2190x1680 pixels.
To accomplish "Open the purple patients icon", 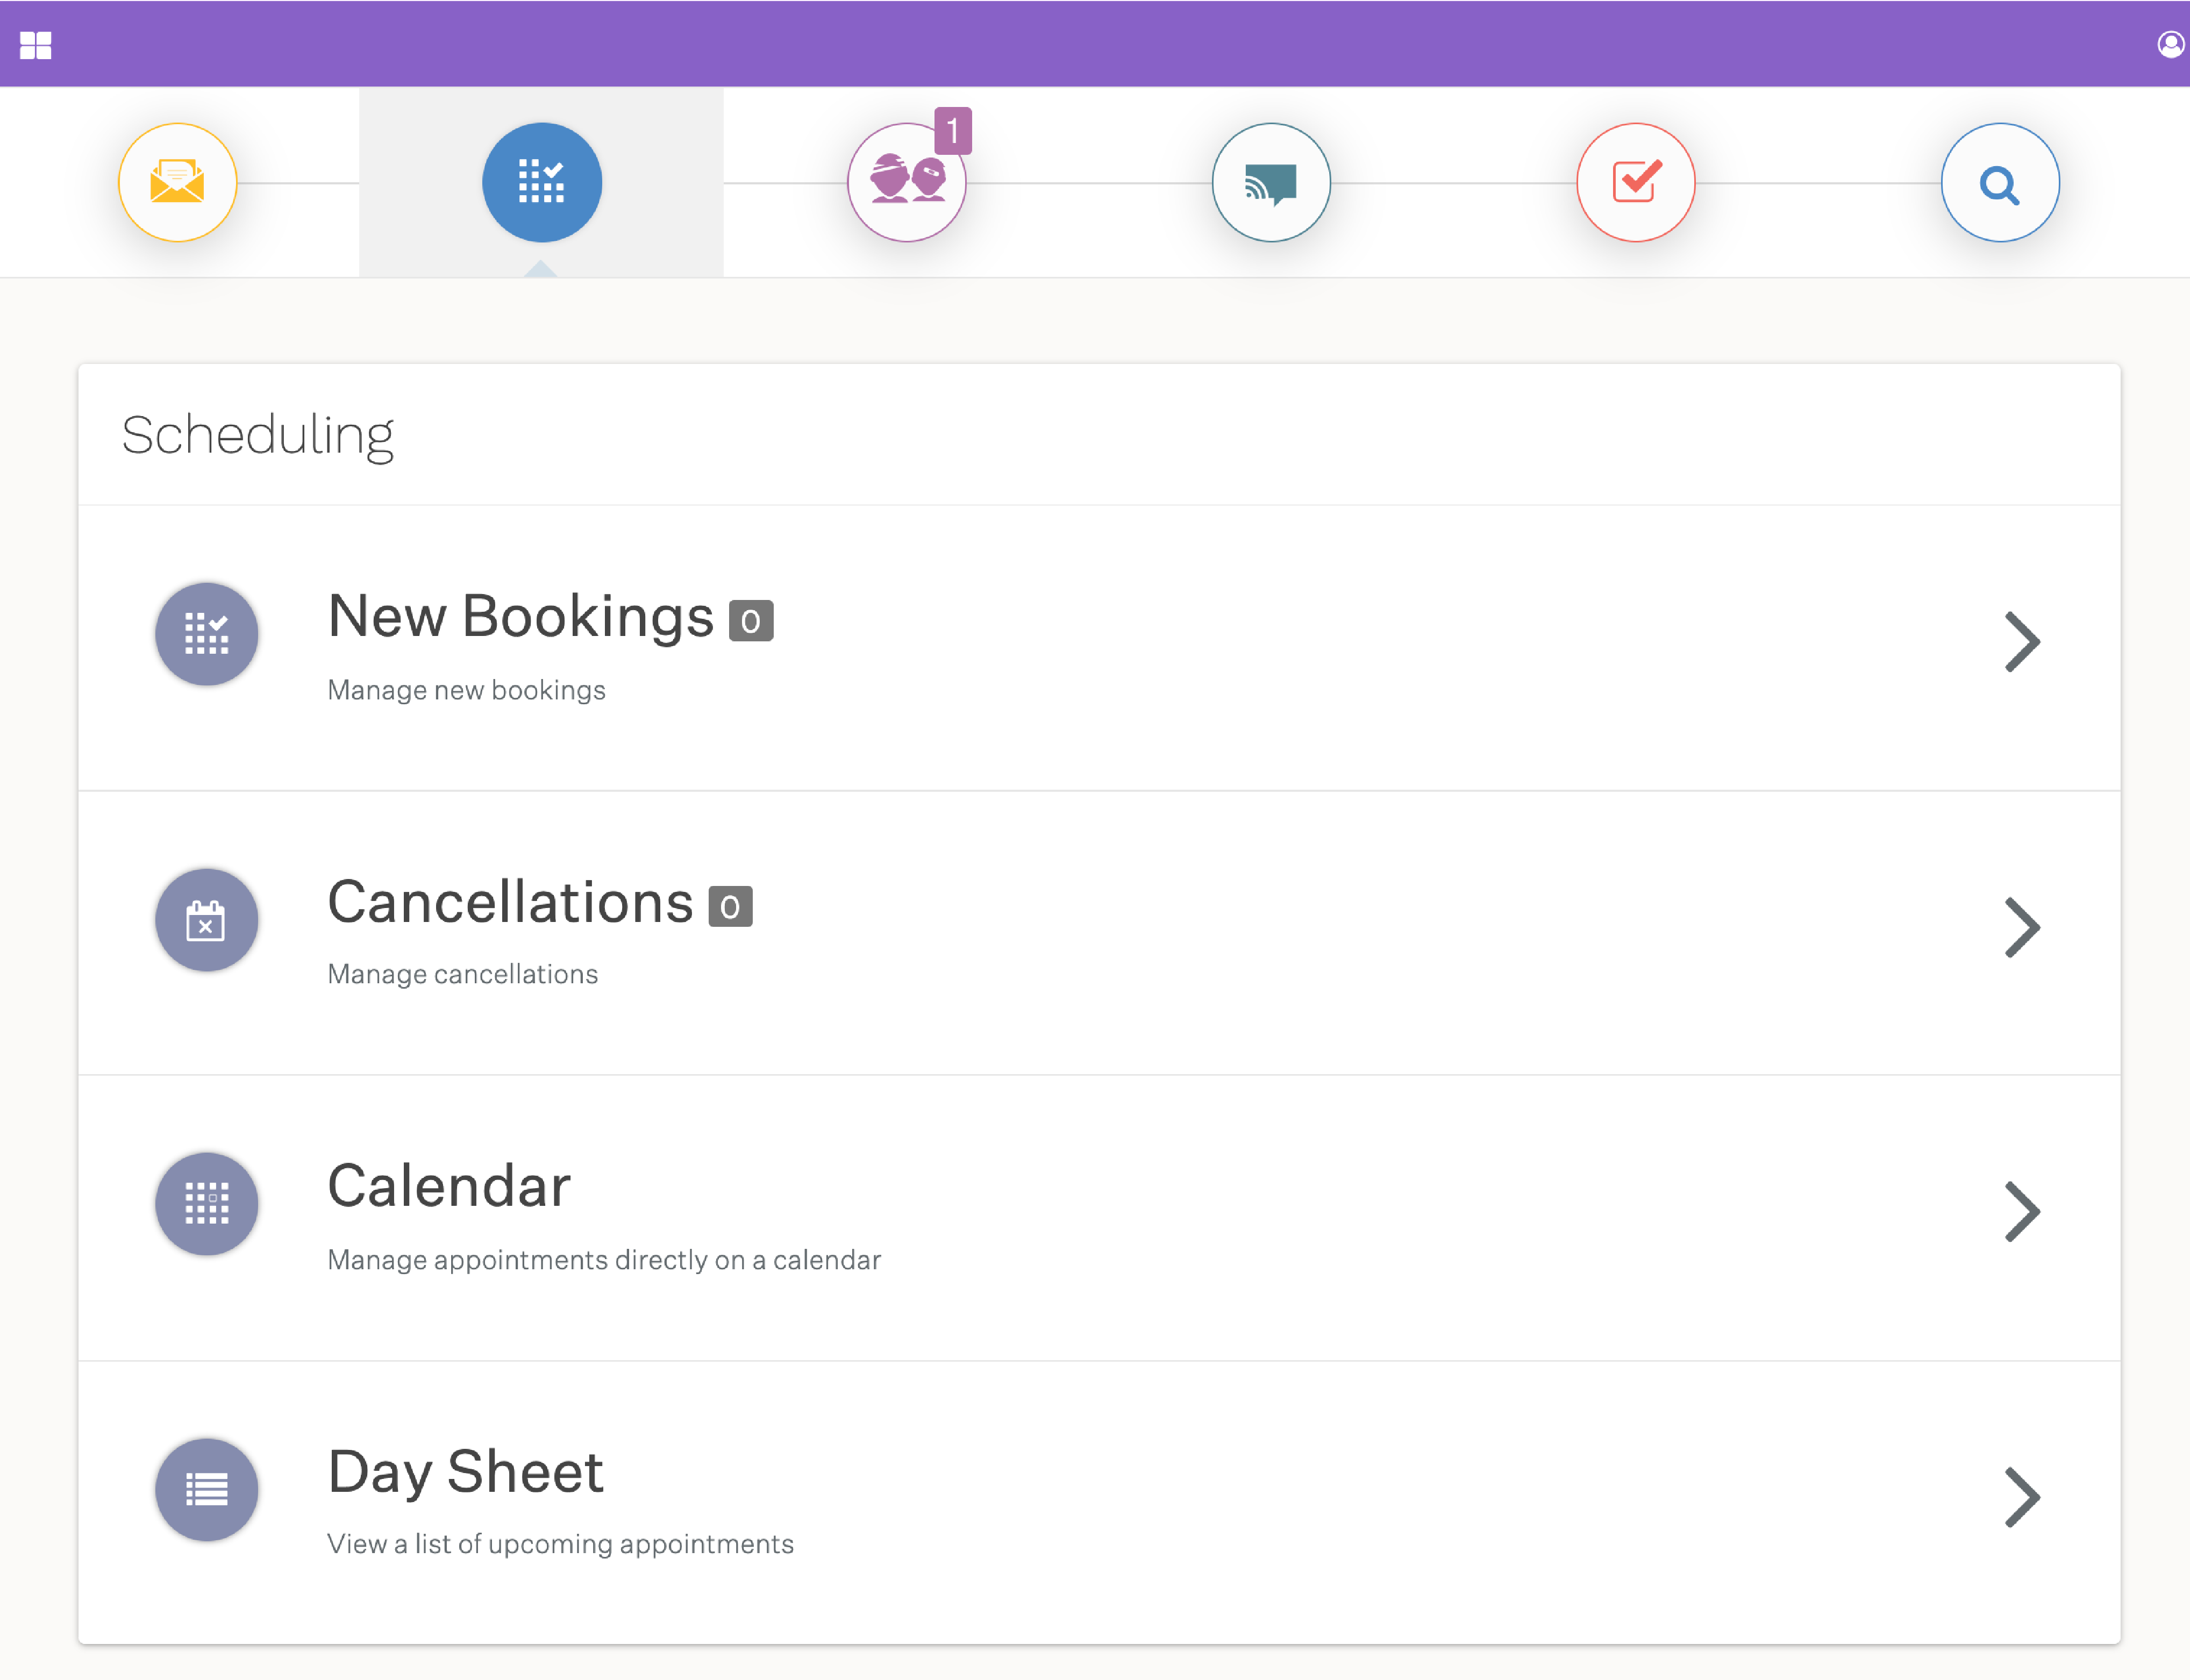I will (906, 182).
